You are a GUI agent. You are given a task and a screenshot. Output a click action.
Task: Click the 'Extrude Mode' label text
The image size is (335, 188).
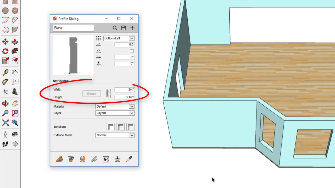(x=63, y=135)
